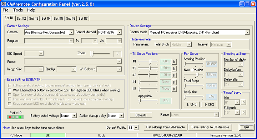Click the Pan Servo CH2 button
This screenshot has width=257, height=139.
point(209,104)
